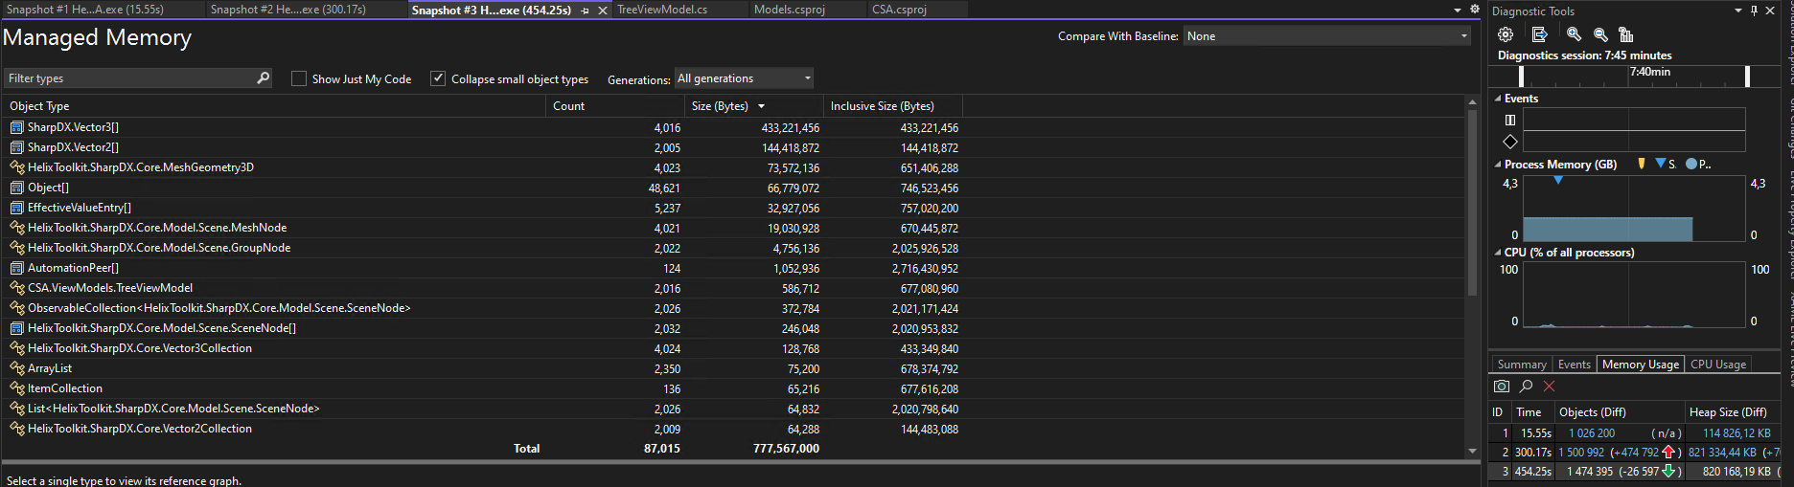Zoom in on the diagnostics timeline
The image size is (1794, 487).
tap(1574, 34)
